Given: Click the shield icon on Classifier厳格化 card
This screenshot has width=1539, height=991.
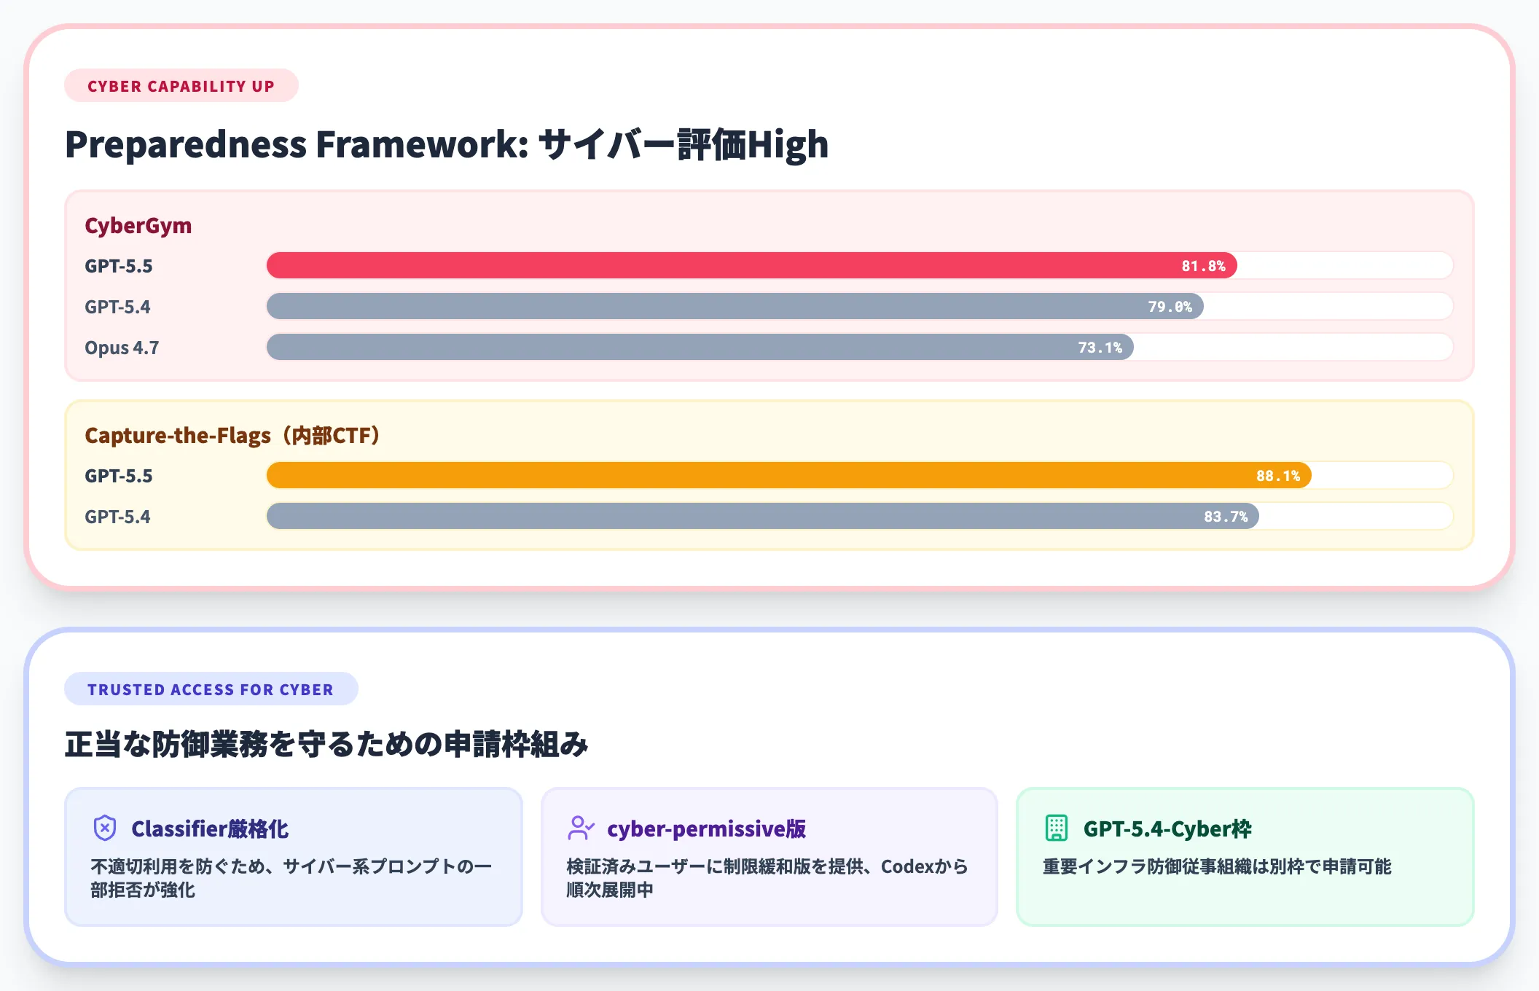Looking at the screenshot, I should coord(105,828).
